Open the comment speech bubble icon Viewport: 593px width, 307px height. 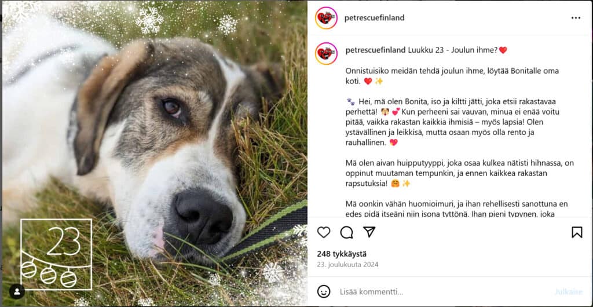pos(346,232)
